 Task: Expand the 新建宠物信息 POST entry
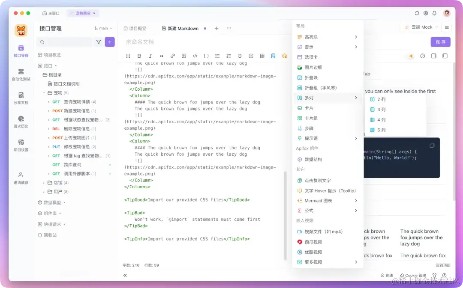[49, 111]
